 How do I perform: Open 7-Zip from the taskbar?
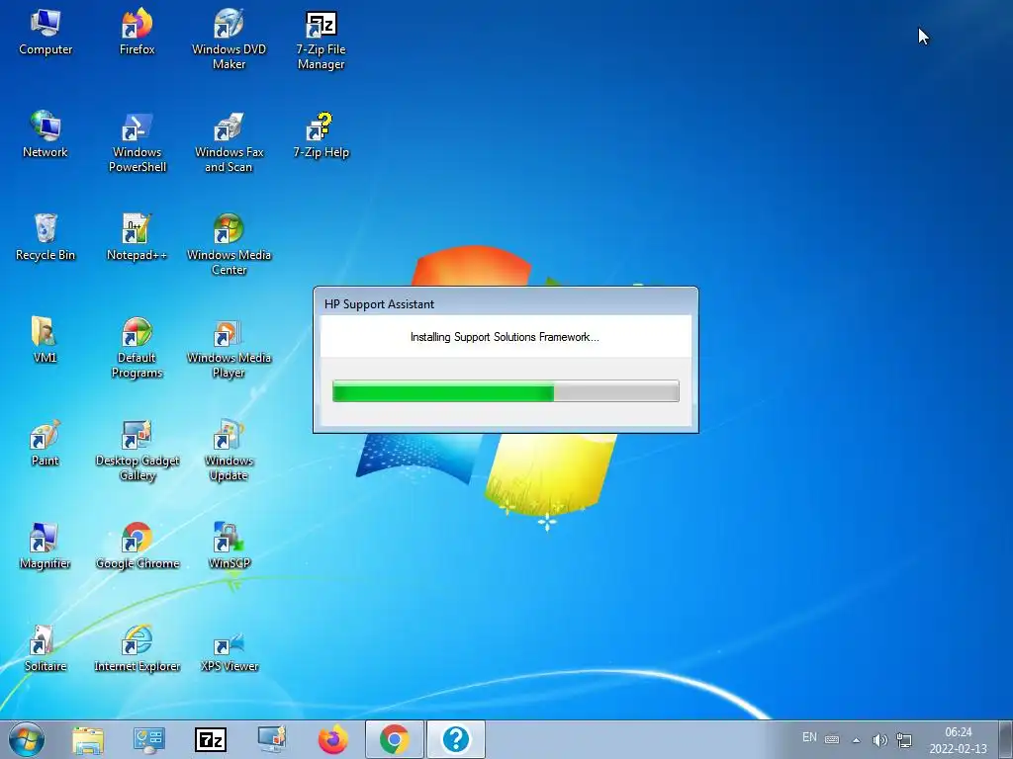pyautogui.click(x=211, y=739)
